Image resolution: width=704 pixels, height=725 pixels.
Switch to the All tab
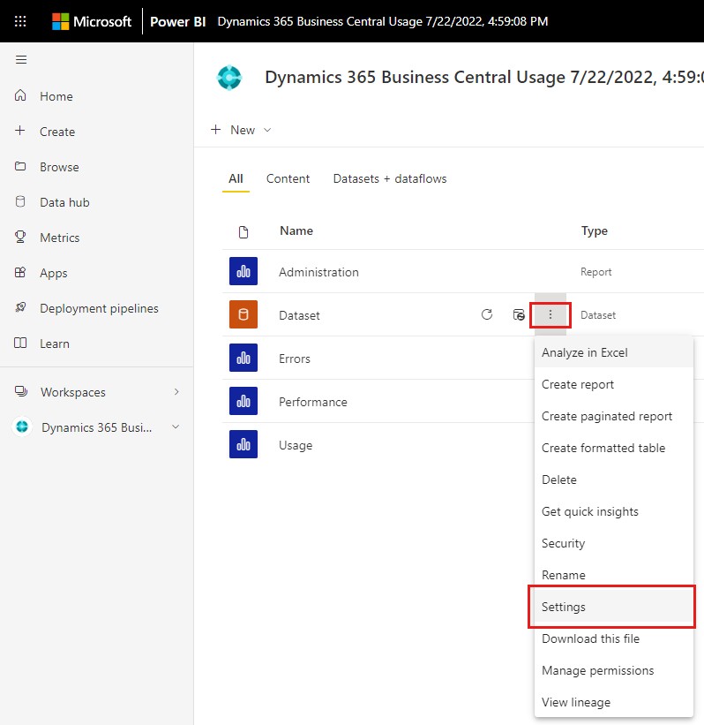tap(236, 179)
